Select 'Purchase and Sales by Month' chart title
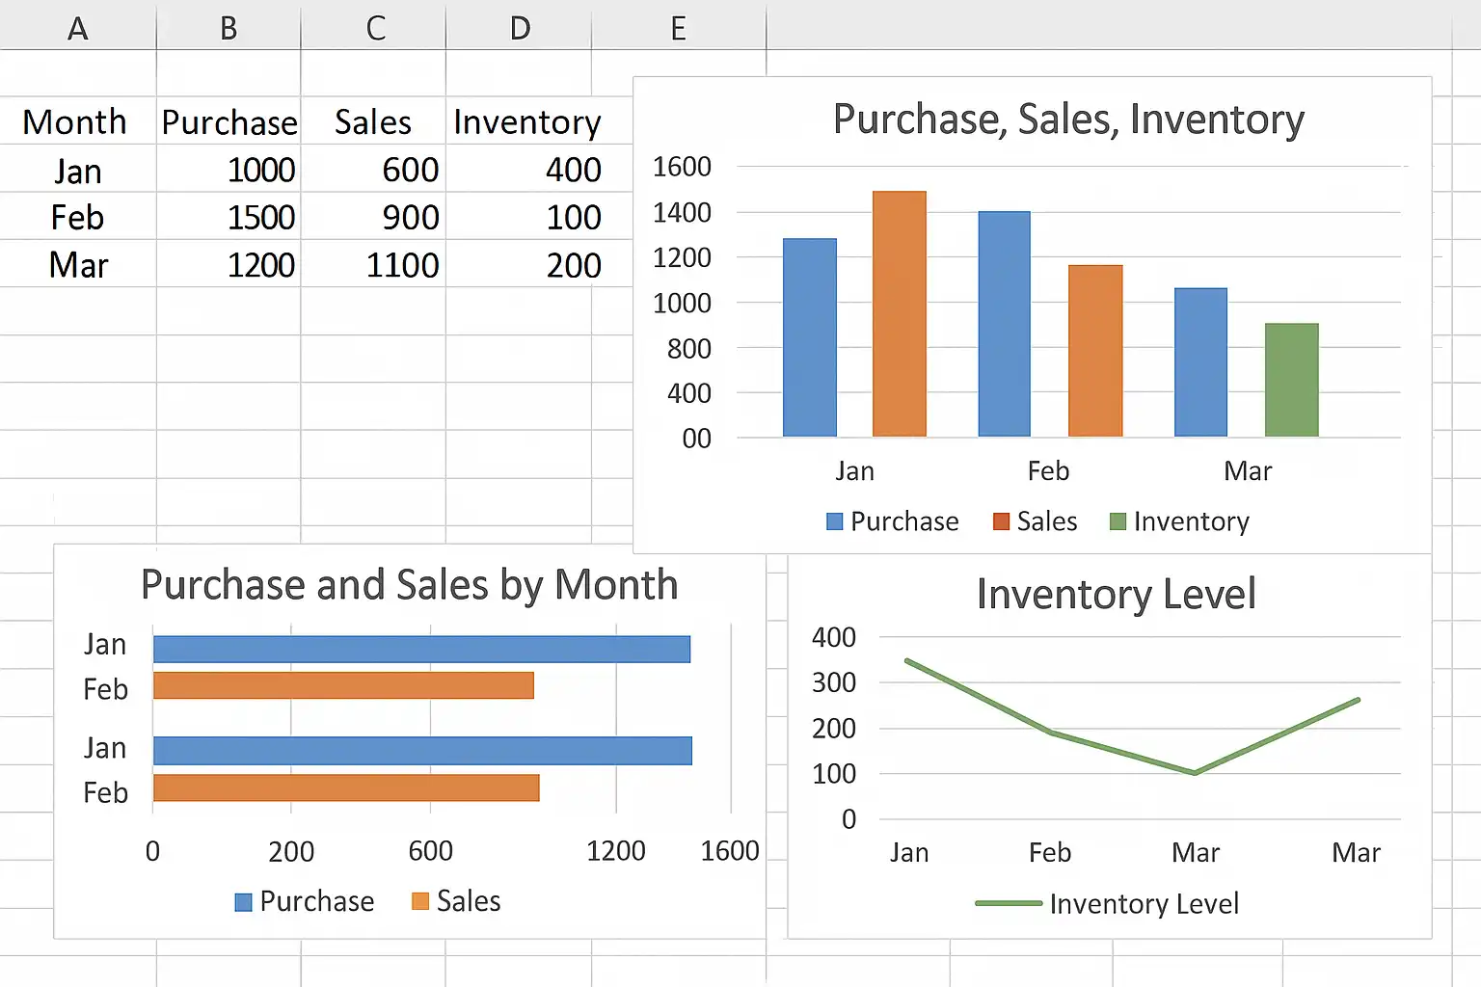Viewport: 1481px width, 987px height. point(409,585)
